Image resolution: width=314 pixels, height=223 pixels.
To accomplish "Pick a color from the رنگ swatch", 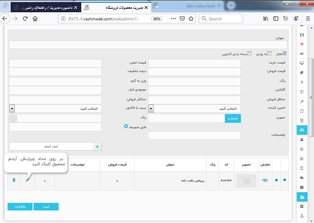I will tap(13, 118).
